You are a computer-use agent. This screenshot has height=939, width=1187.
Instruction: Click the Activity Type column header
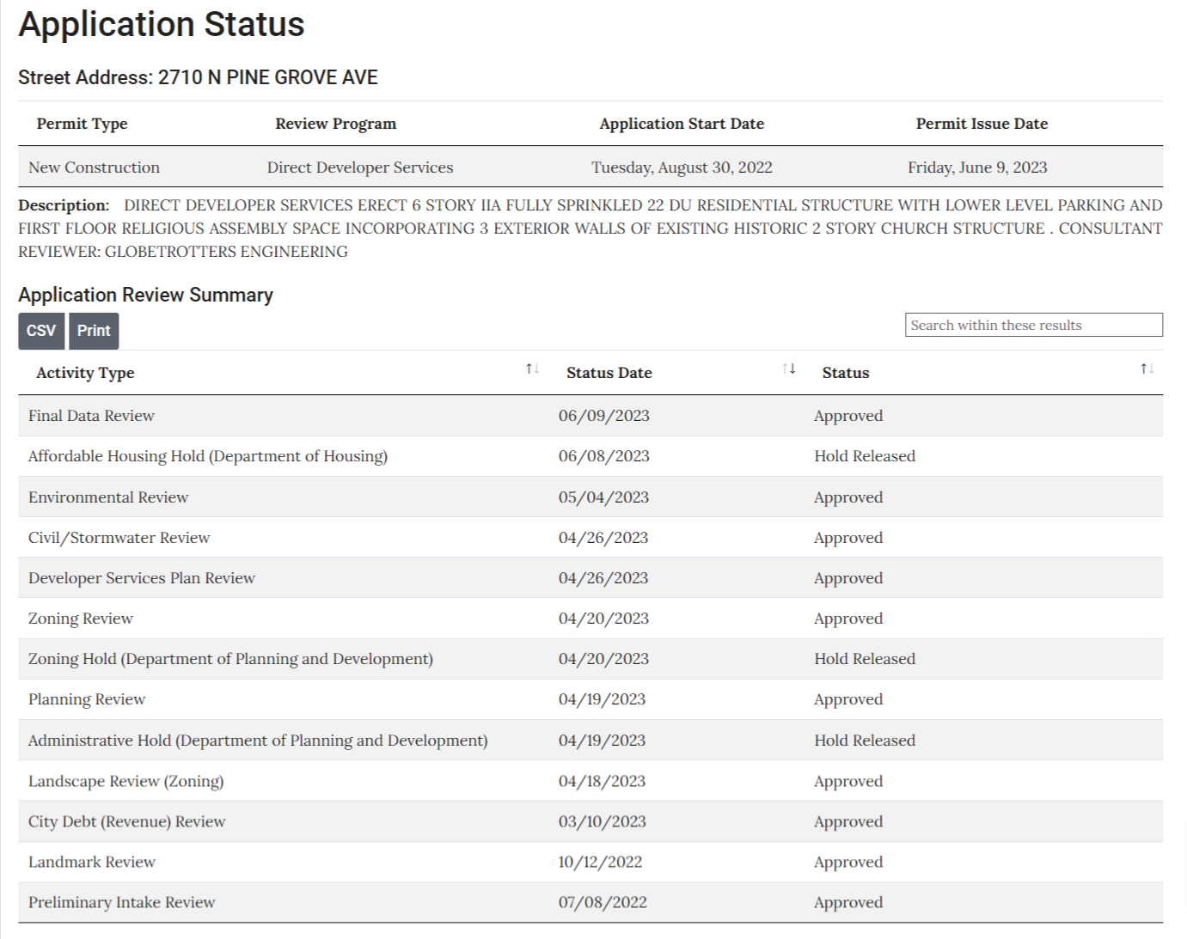coord(85,373)
